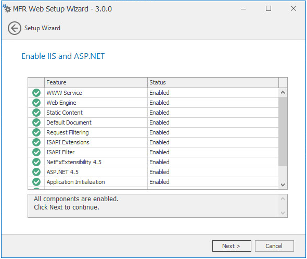Click the feature list scroll up arrow

[283, 92]
